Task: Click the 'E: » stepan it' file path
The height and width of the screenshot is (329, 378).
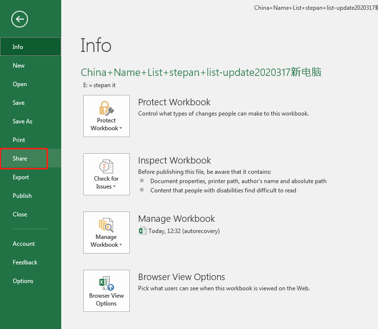Action: point(99,85)
